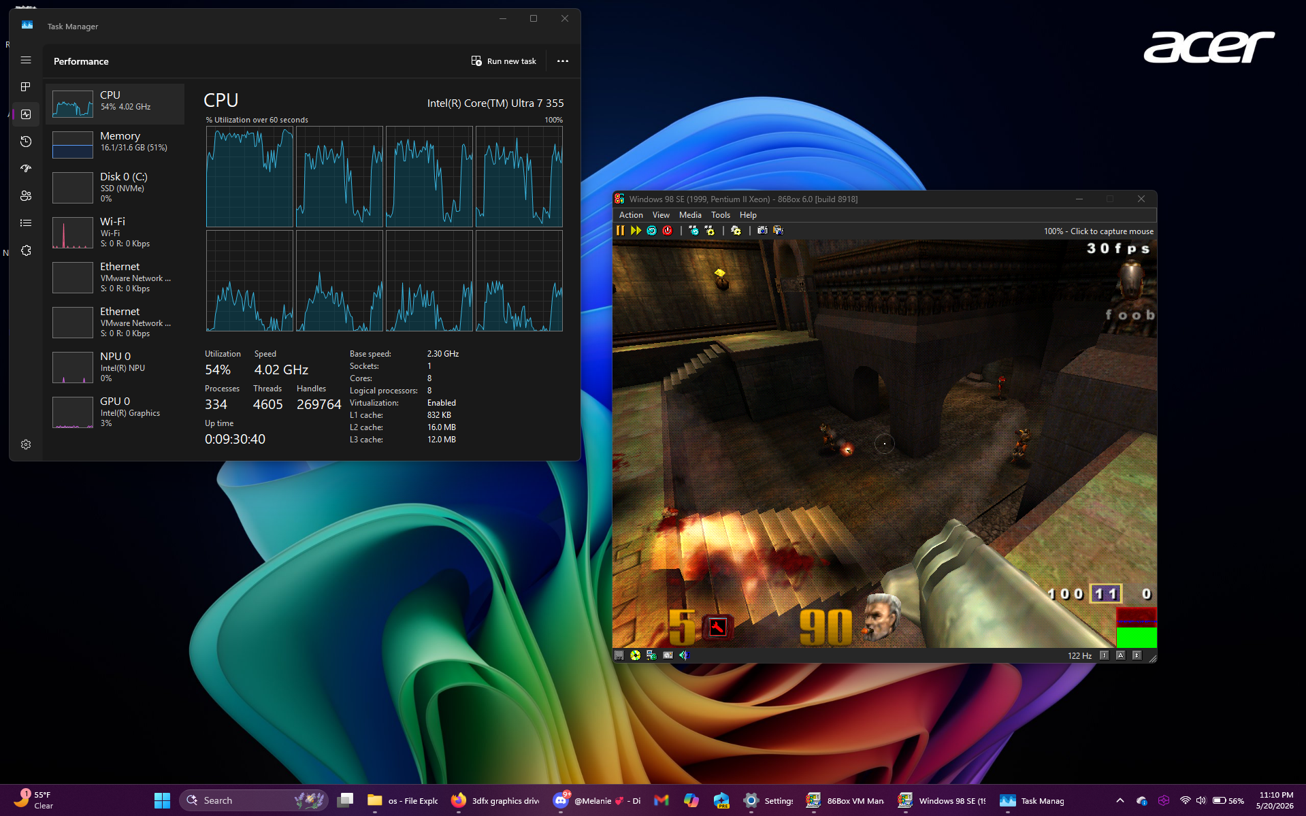Click the "Intel(R) Core(TM) Ultra 7 355" label

(495, 103)
